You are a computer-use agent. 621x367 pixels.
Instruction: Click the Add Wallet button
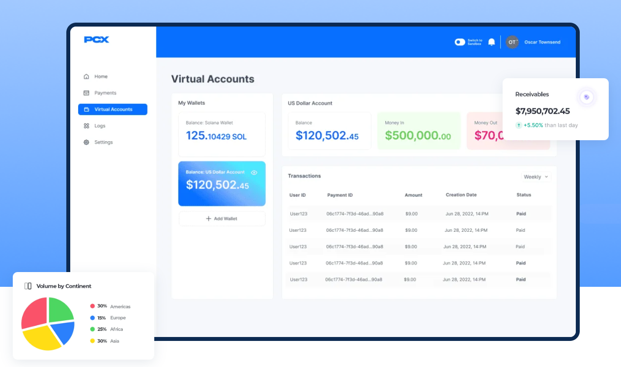pyautogui.click(x=222, y=218)
